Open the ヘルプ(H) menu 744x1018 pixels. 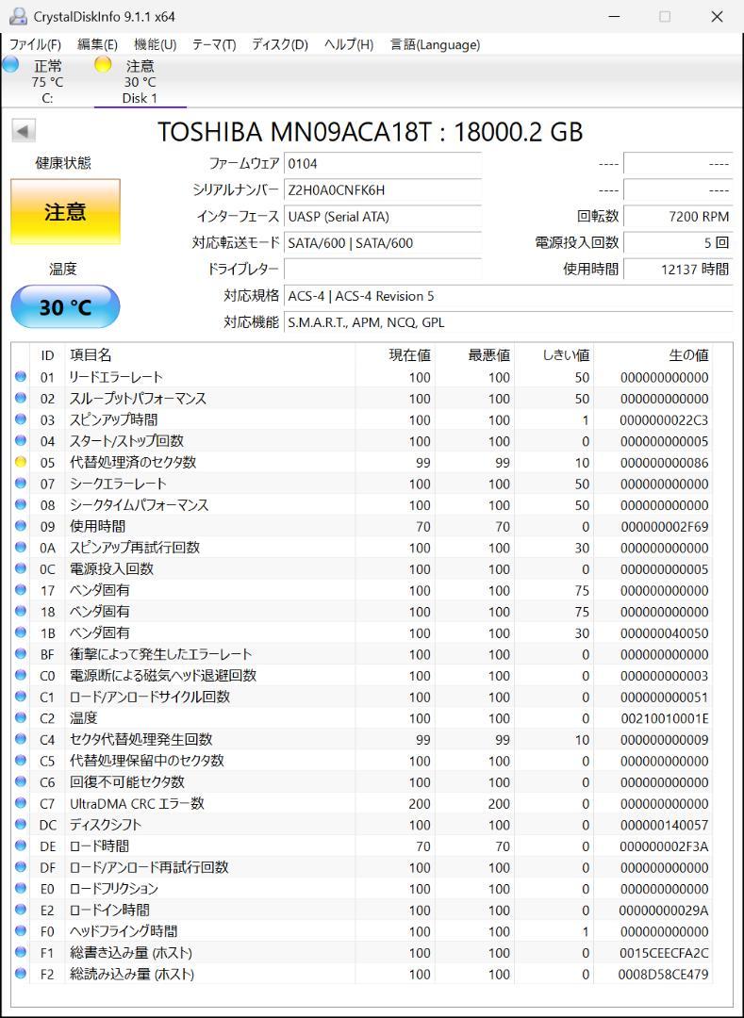coord(349,45)
